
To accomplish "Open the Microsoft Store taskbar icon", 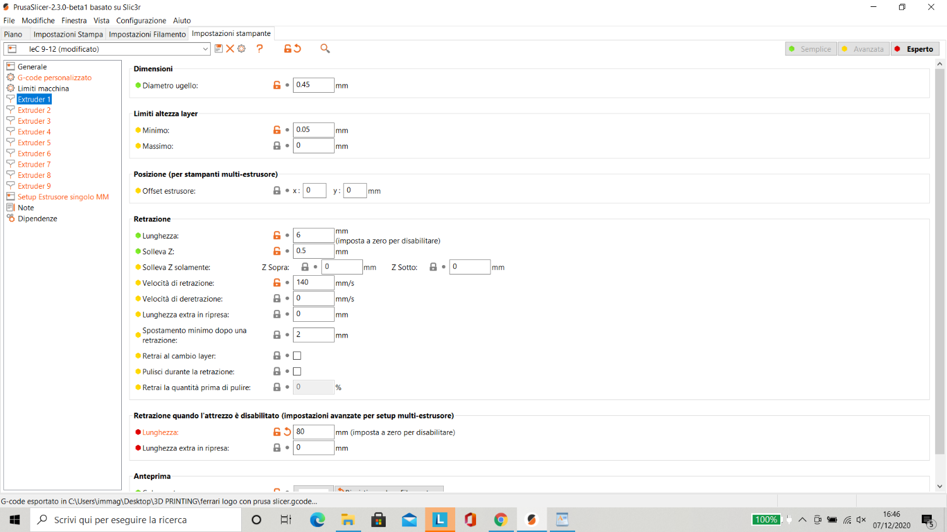I will [x=378, y=520].
